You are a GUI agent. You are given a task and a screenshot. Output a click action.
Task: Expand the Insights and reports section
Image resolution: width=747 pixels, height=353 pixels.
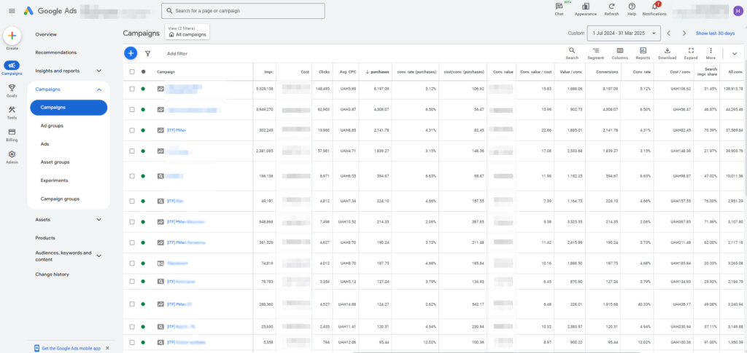98,71
